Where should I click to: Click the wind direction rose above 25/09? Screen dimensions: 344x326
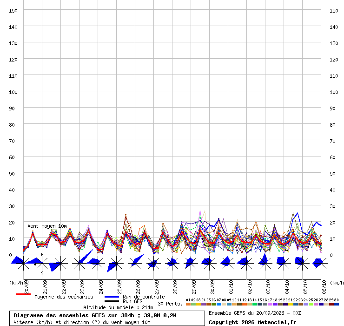click(116, 263)
